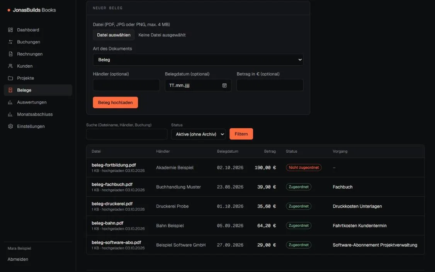The image size is (435, 272).
Task: Open the Art des Dokuments dropdown
Action: [x=198, y=59]
